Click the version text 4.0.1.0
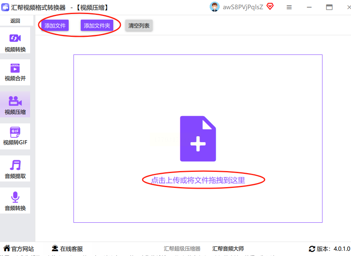This screenshot has height=256, width=351. (x=342, y=249)
